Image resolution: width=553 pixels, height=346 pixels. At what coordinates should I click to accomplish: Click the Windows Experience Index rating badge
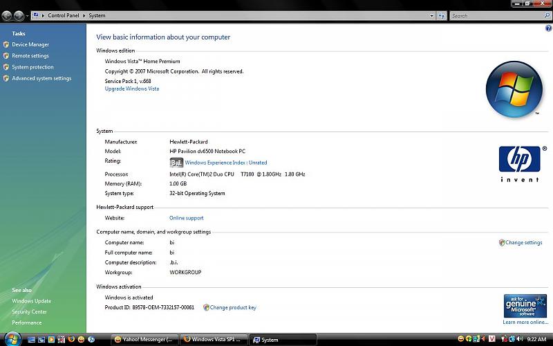click(176, 163)
